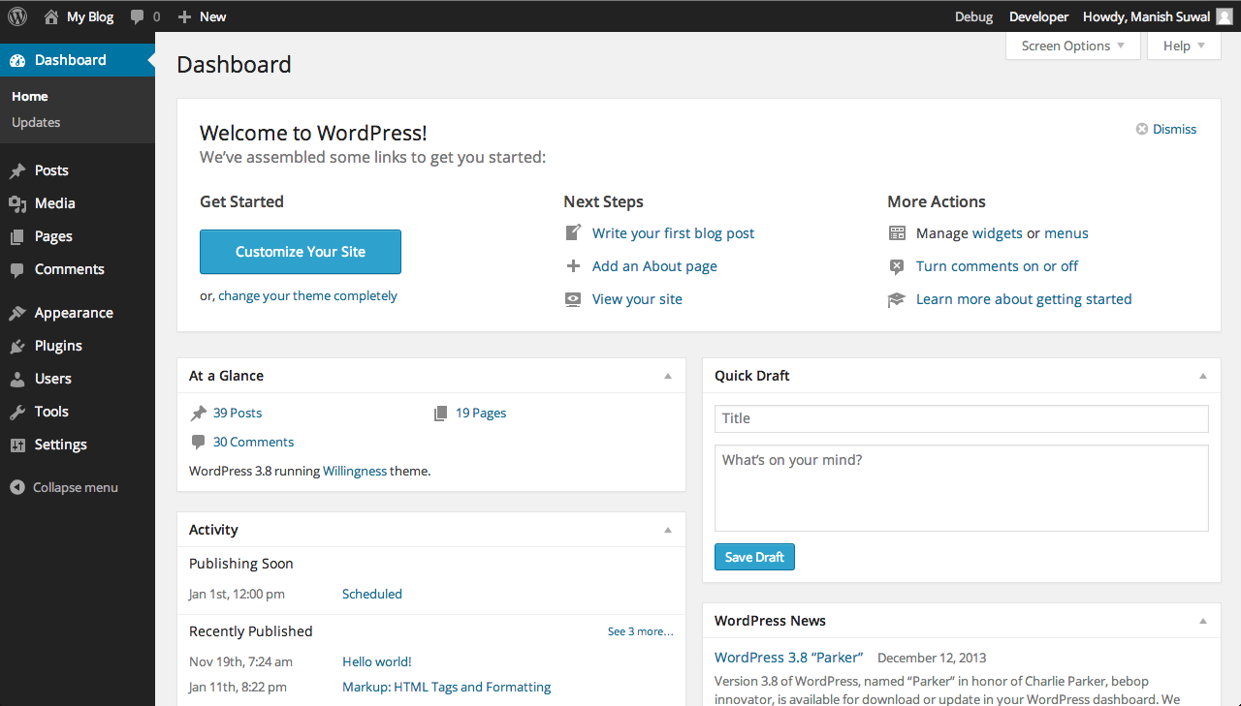Click Howdy, Manish Suwal account menu

(x=1158, y=16)
